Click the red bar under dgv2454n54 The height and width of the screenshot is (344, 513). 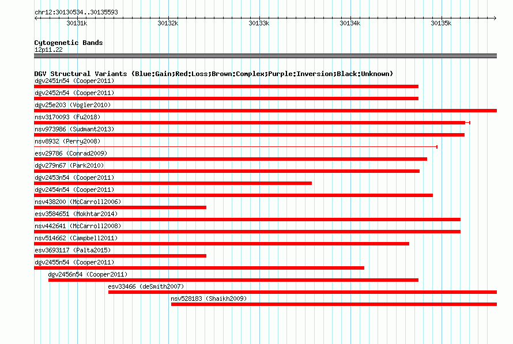click(233, 195)
